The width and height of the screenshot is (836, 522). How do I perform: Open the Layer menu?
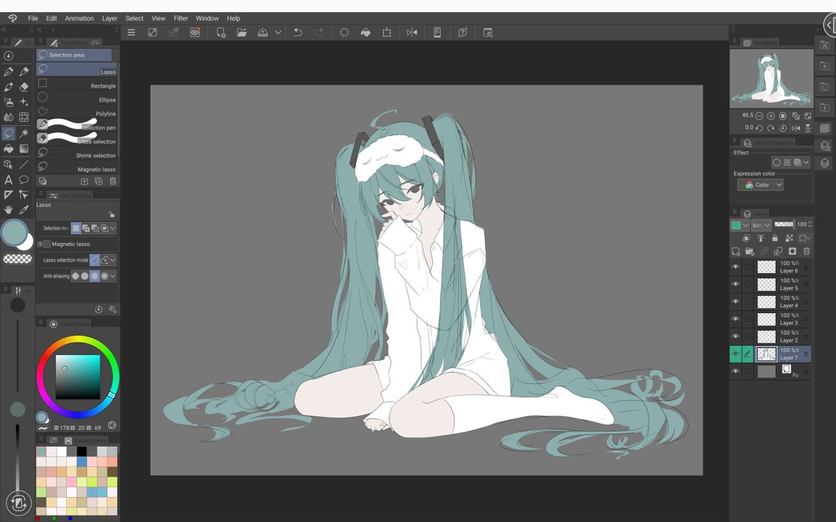[109, 18]
